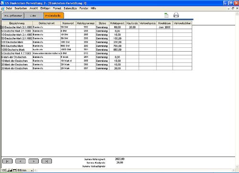
Task: Go to the first record with |< button
Action: [7, 161]
